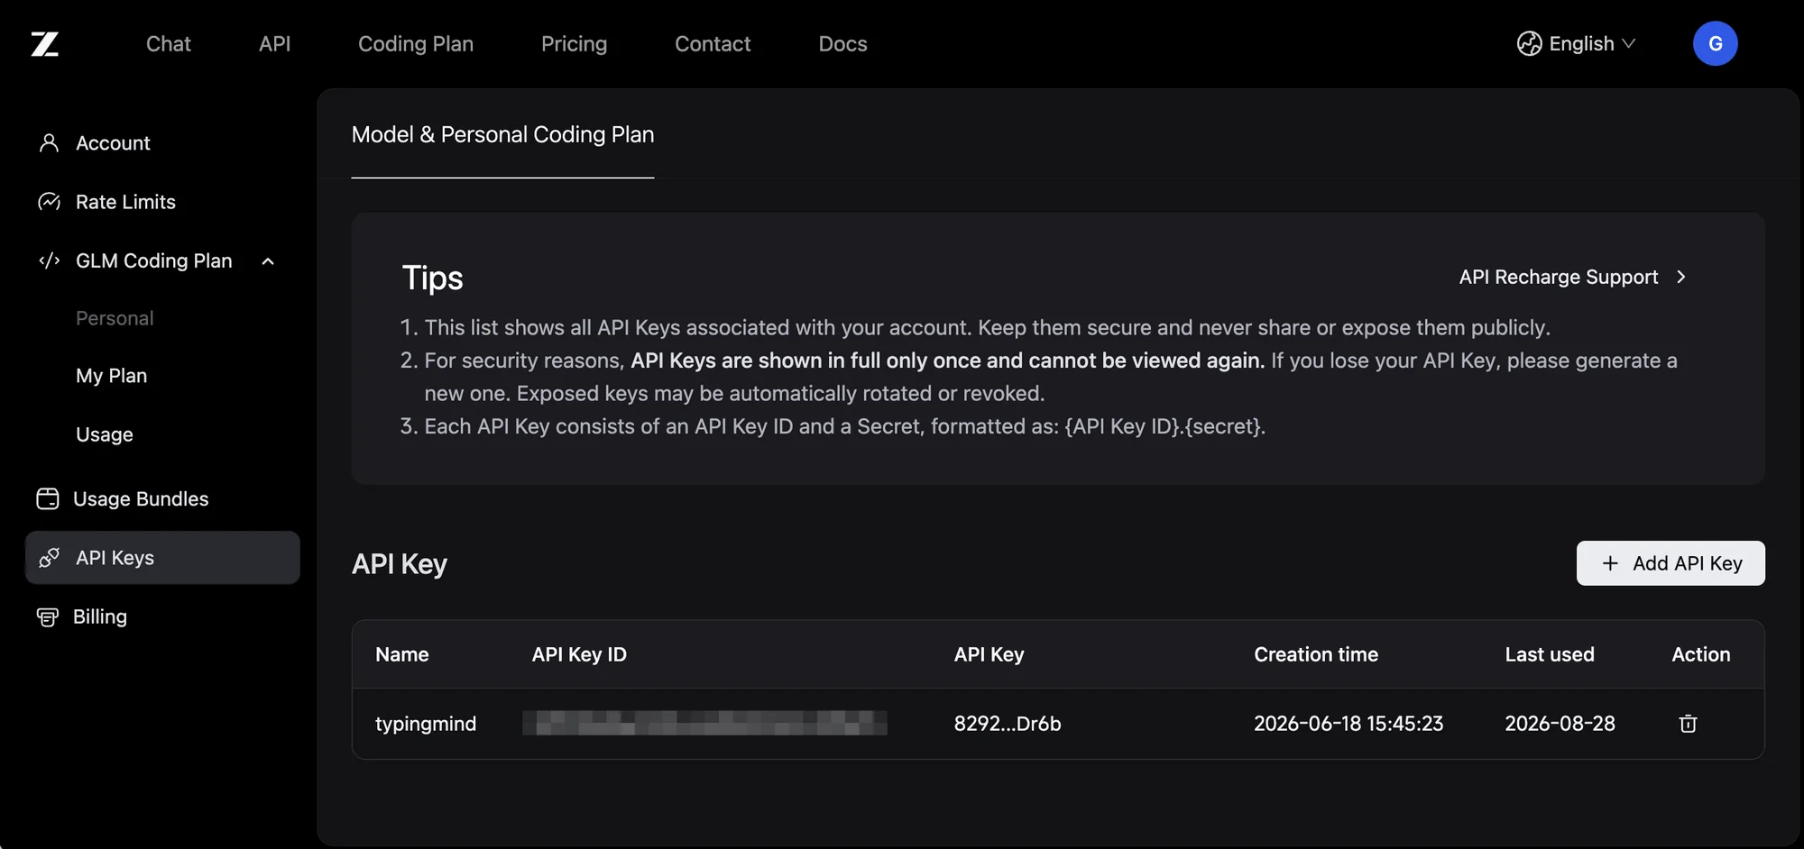Click the Z logo icon
1804x849 pixels.
[45, 43]
